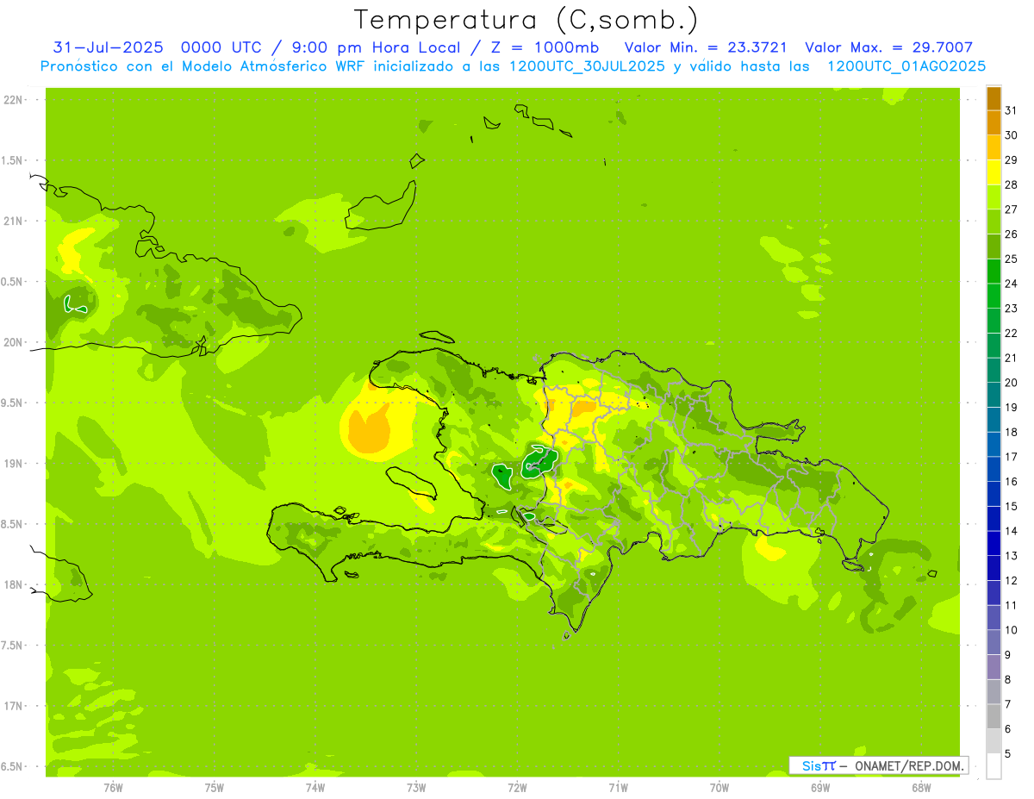1034x799 pixels.
Task: Click the '70W' longitude axis label
Action: pos(719,788)
